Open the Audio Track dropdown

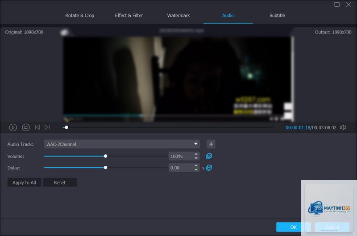[x=122, y=144]
